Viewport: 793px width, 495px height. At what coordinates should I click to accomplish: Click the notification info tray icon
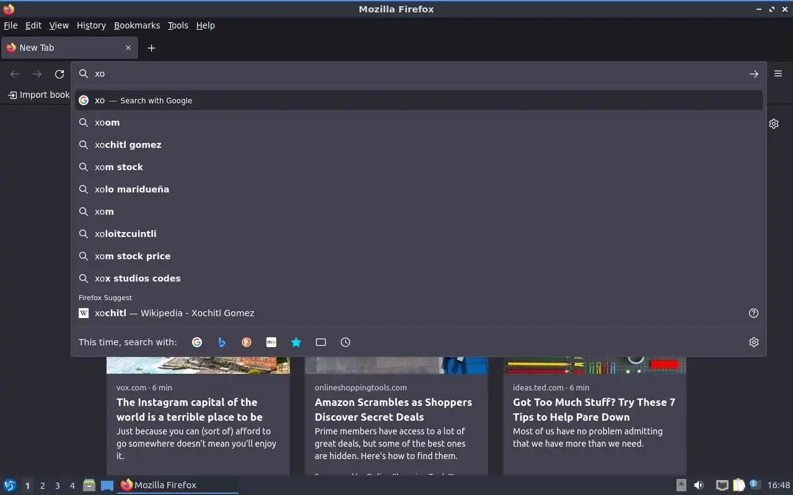[x=755, y=484]
